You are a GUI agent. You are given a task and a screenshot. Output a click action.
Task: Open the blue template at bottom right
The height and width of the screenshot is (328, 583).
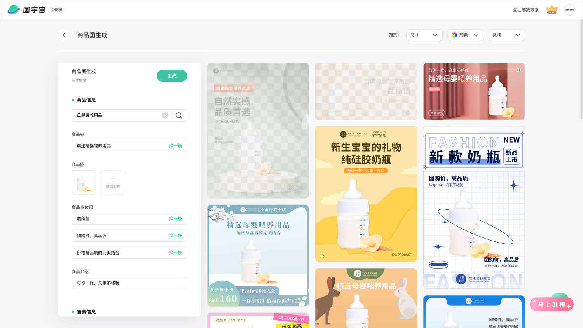point(474,312)
